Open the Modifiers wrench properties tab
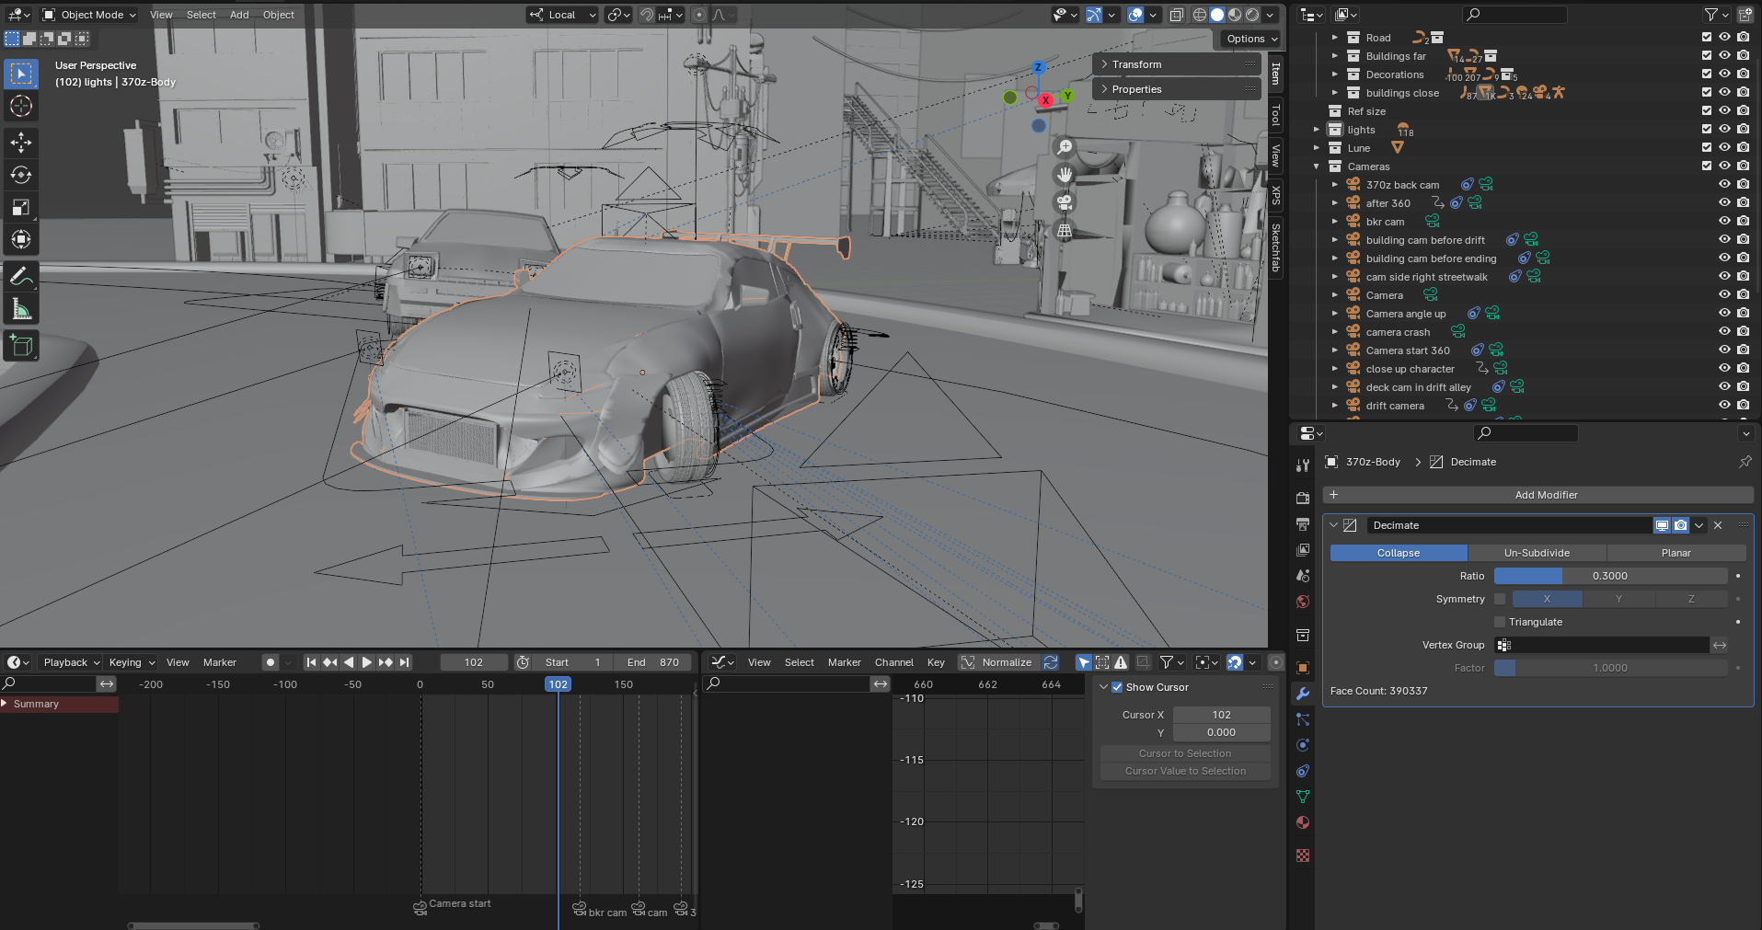This screenshot has width=1762, height=930. click(1303, 694)
